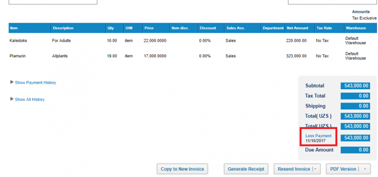Open the PDF Version dropdown arrow

click(x=365, y=169)
